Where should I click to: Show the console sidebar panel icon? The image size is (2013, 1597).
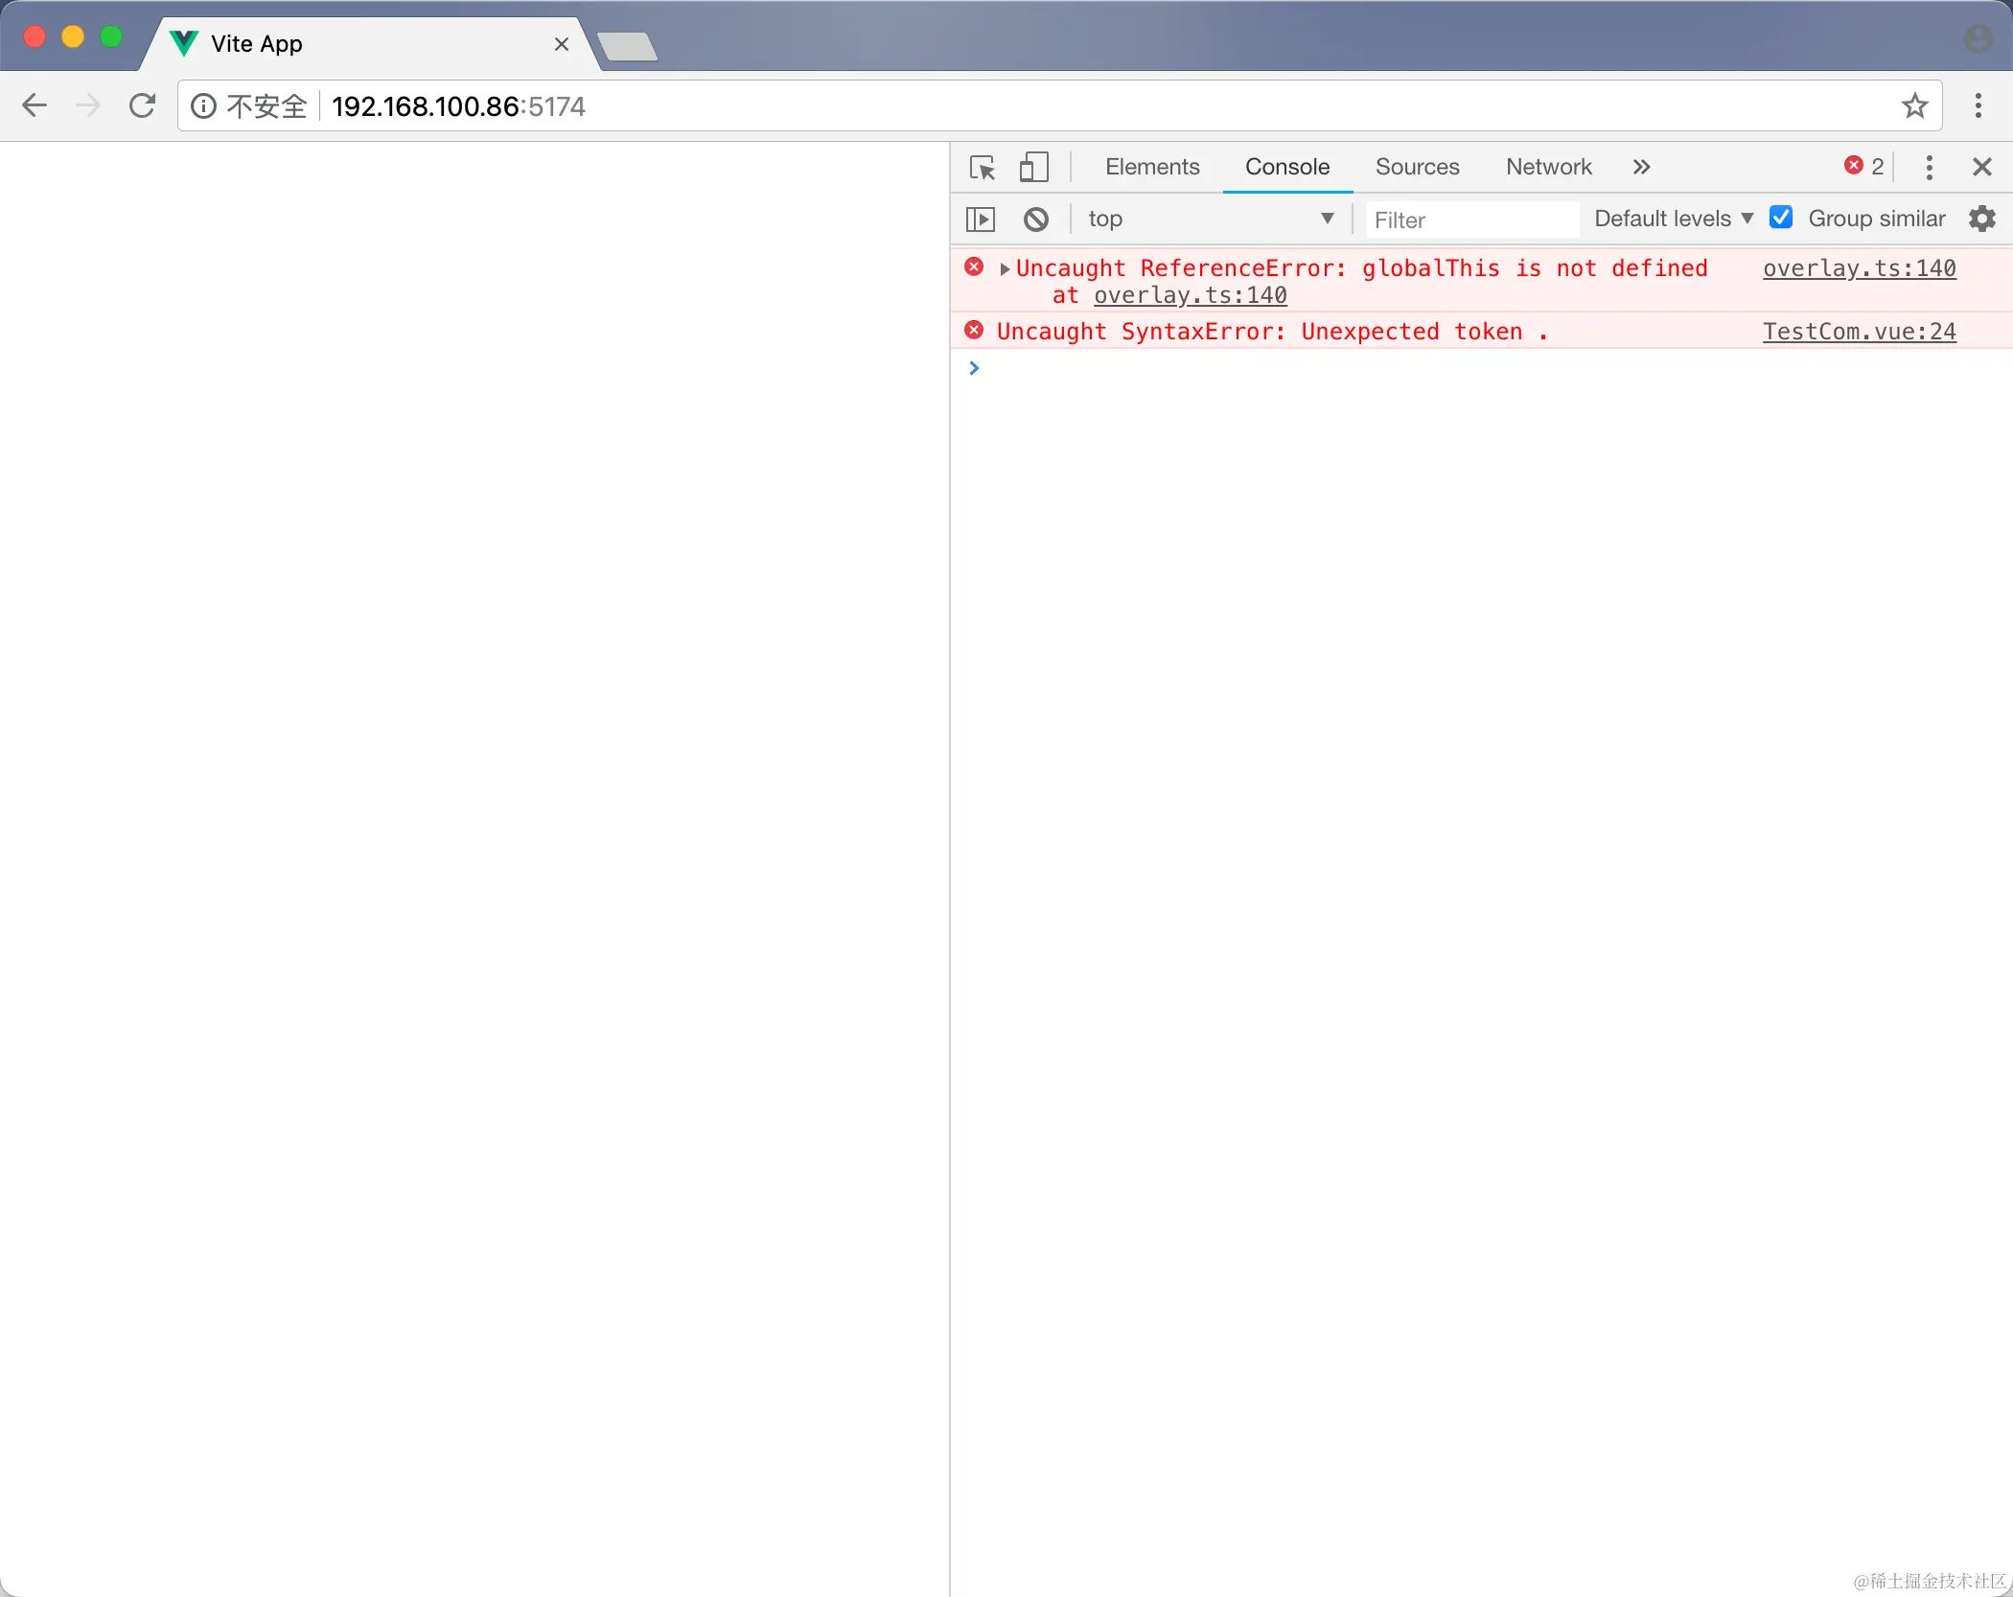tap(981, 220)
